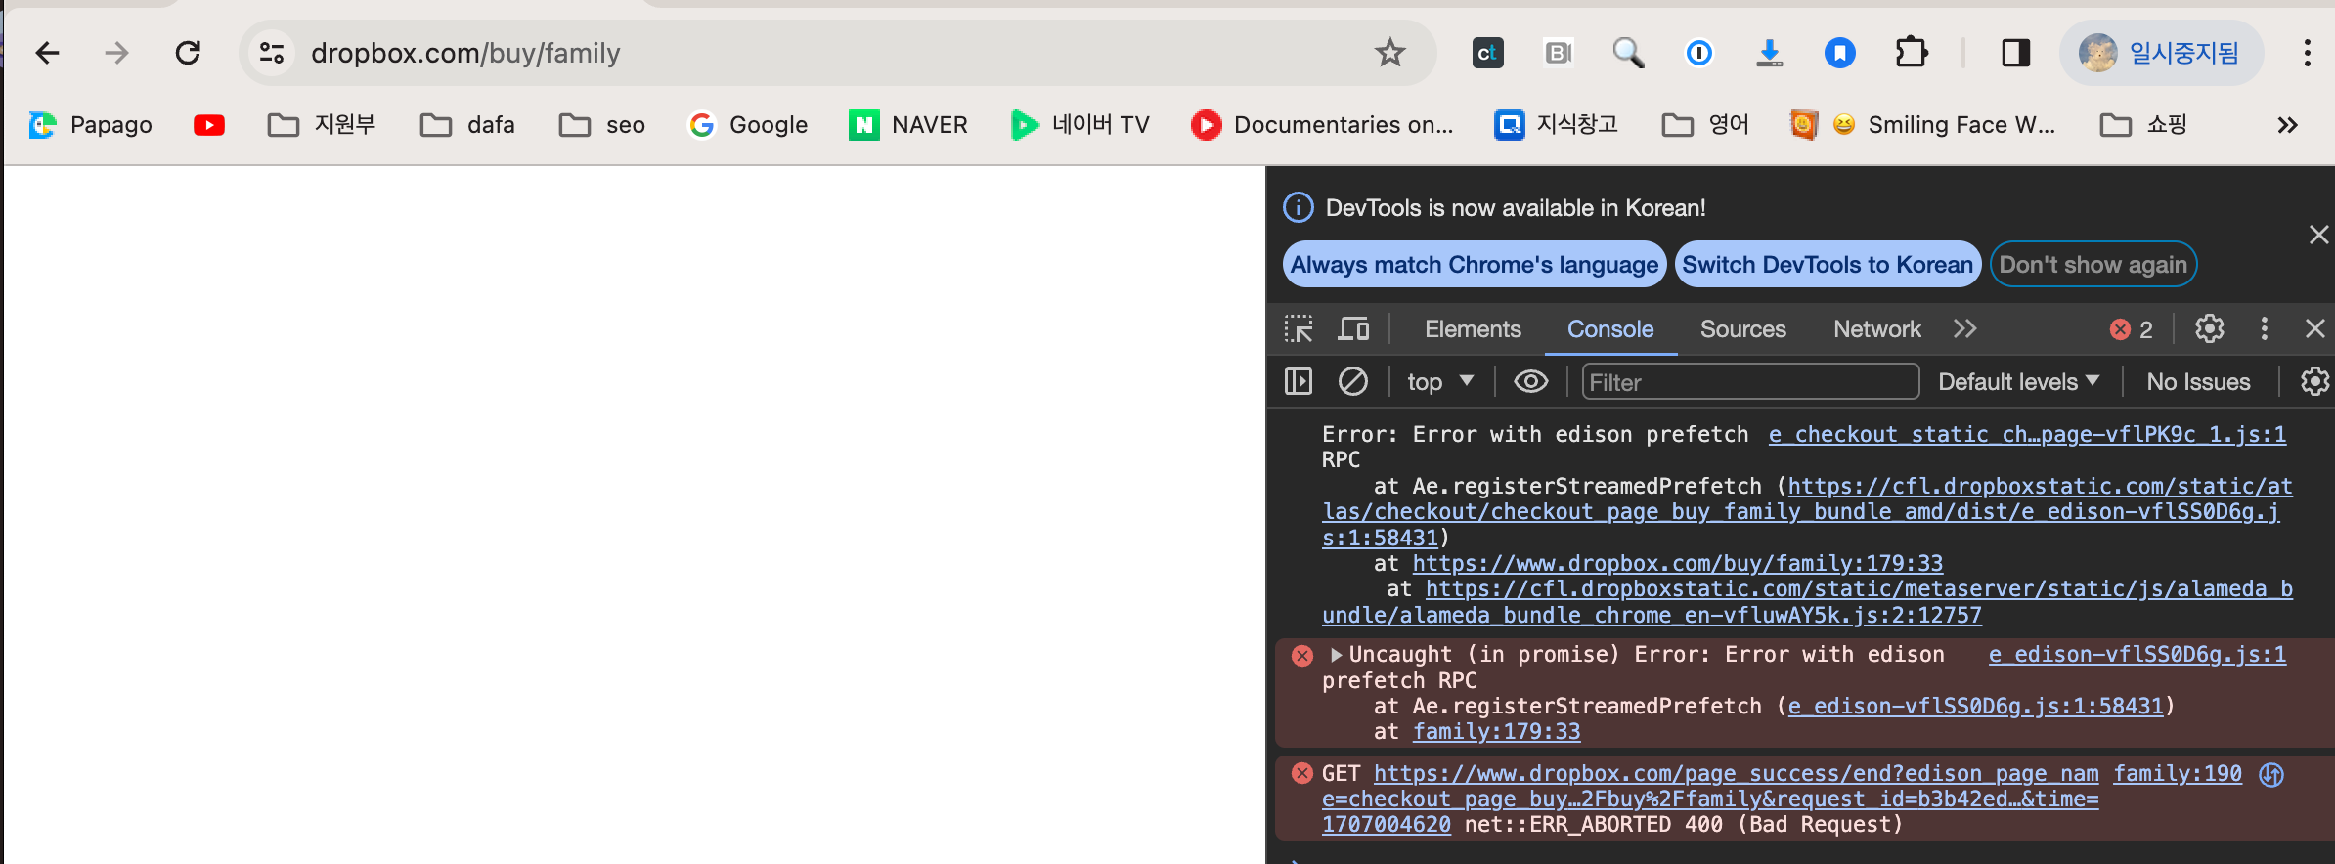Open the top JavaScript context dropdown
Viewport: 2335px width, 864px height.
[x=1440, y=381]
